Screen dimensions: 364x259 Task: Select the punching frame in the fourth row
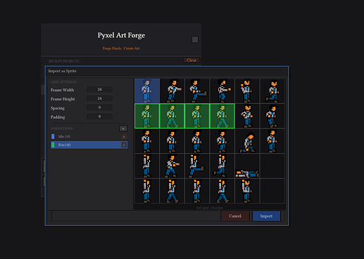click(x=172, y=166)
